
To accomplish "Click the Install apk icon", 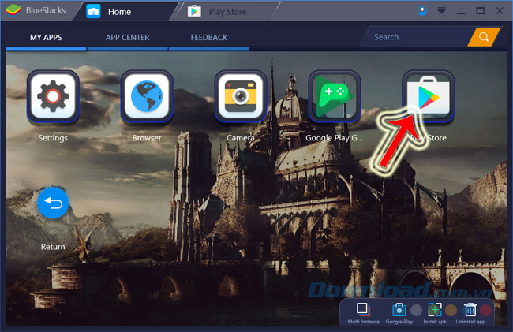I will pyautogui.click(x=435, y=309).
